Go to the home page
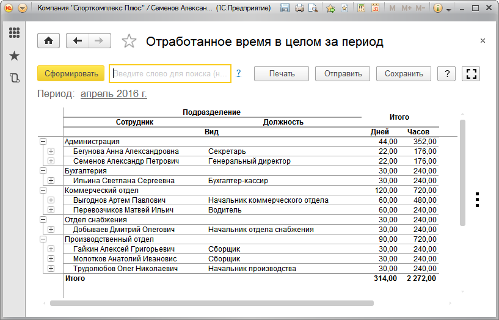This screenshot has width=499, height=320. (x=48, y=41)
